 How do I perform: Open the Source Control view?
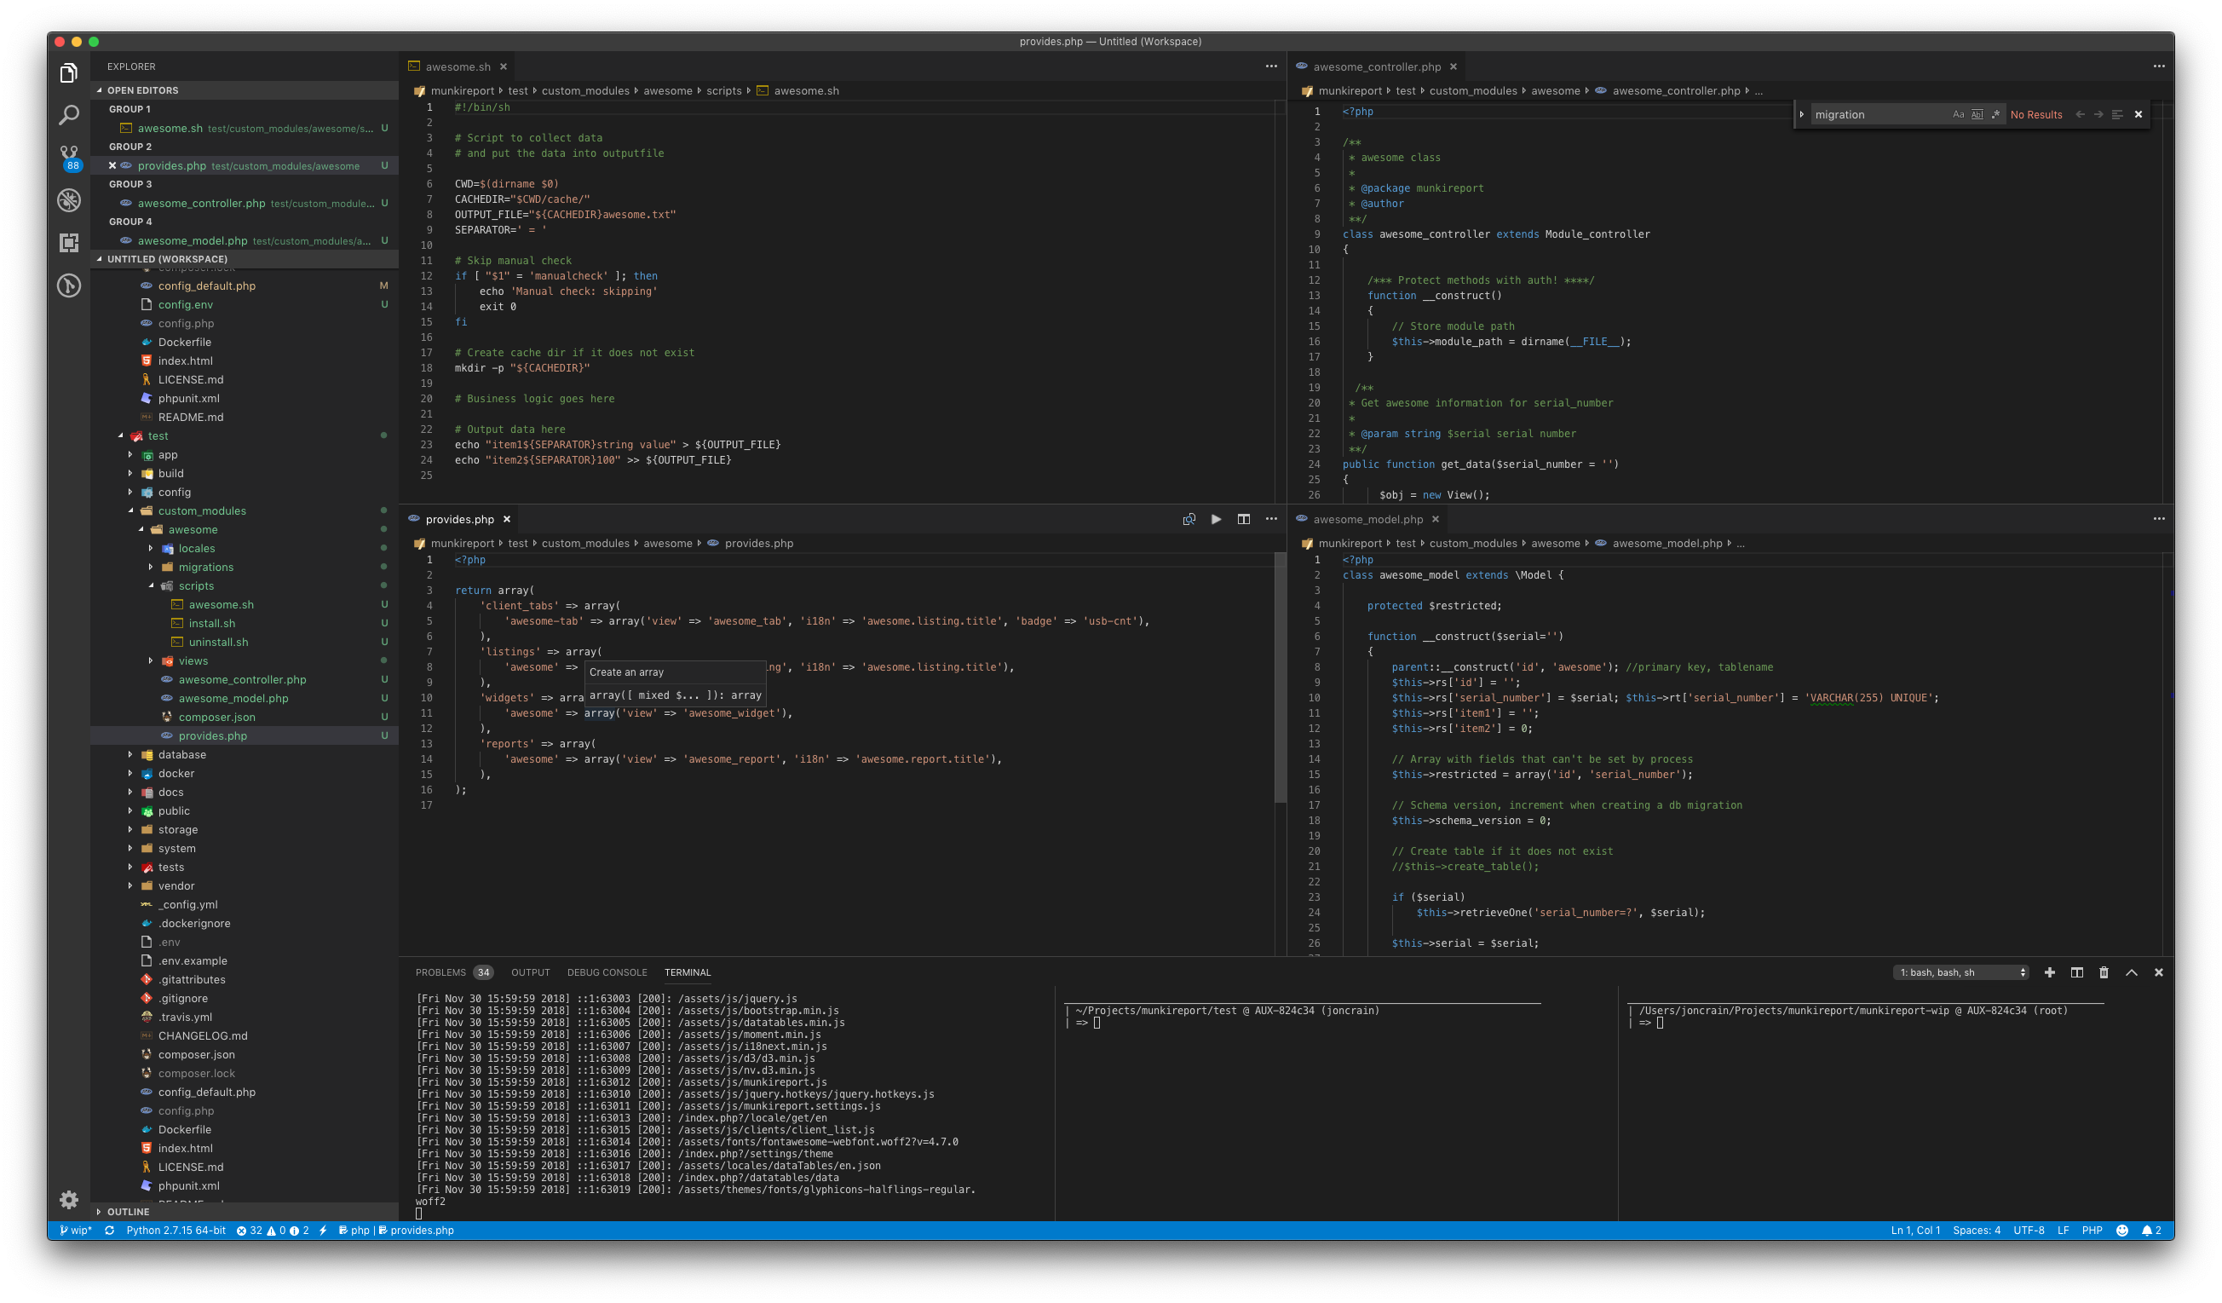click(69, 156)
